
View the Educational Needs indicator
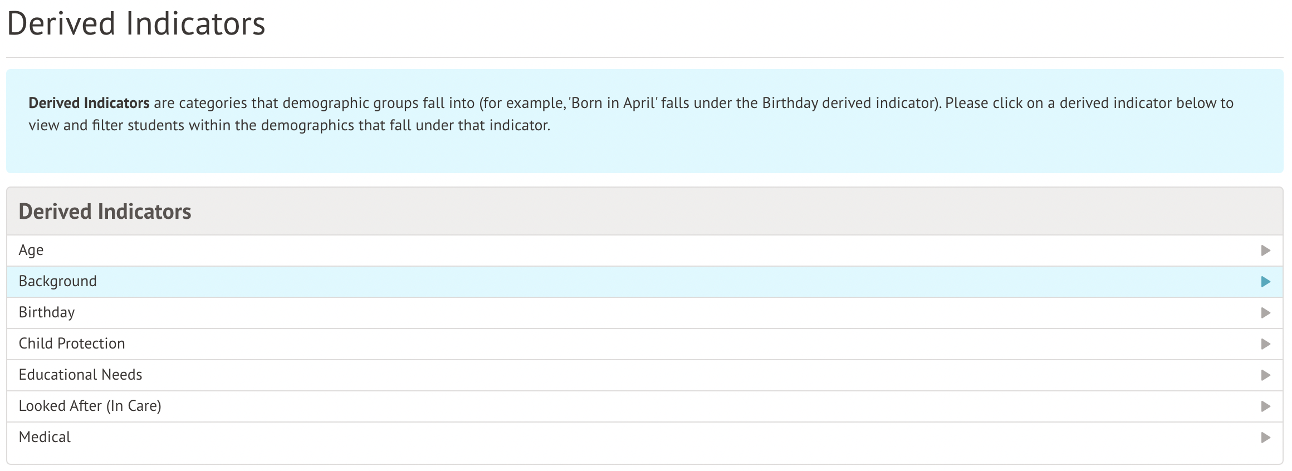[x=81, y=375]
